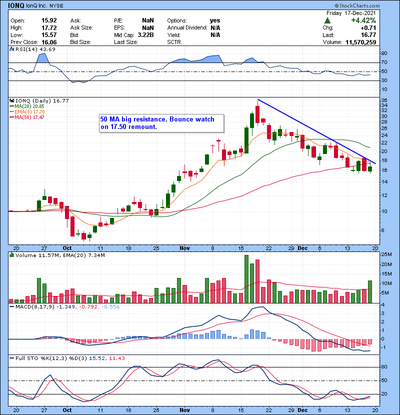Click the tallest green volume bar
This screenshot has height=415, width=400.
click(246, 279)
